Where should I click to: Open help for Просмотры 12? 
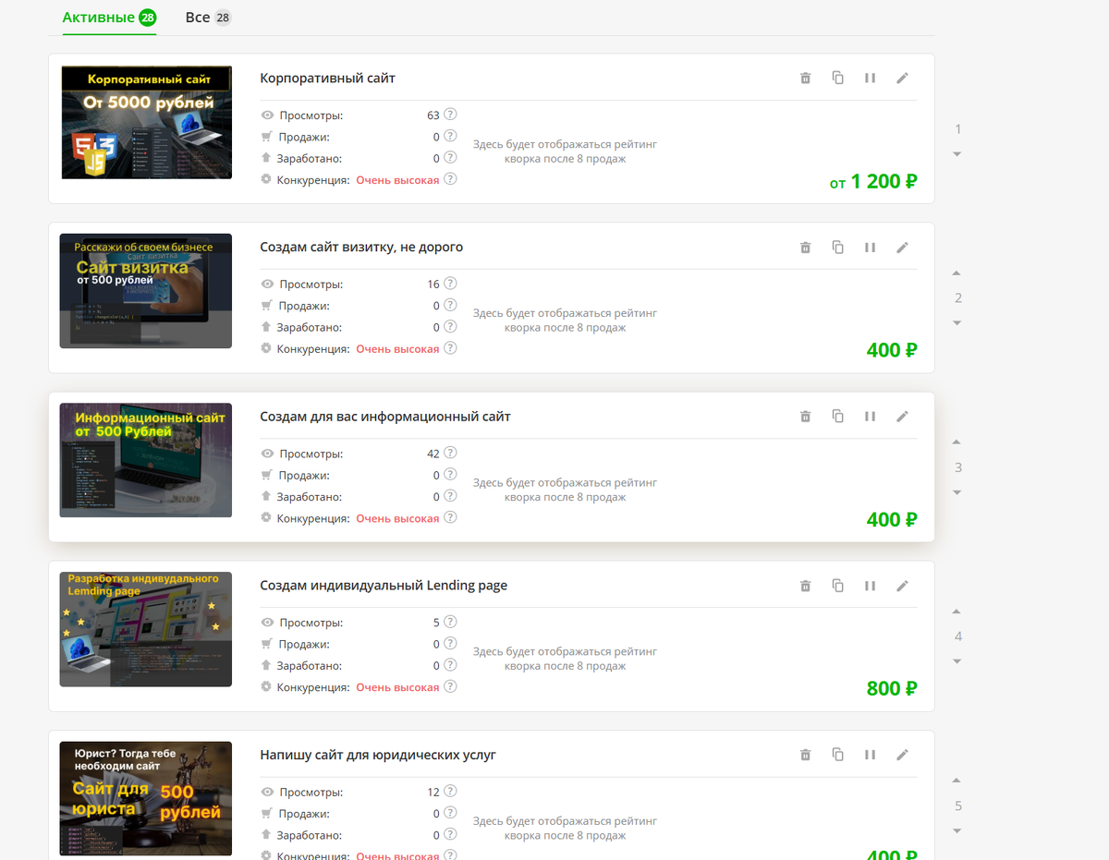coord(450,791)
